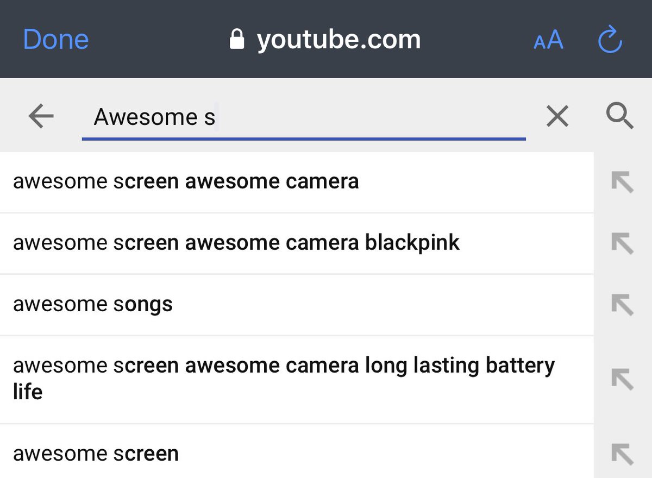
Task: Autofill 'awesome screen awesome camera' using its diagonal arrow
Action: pyautogui.click(x=622, y=182)
